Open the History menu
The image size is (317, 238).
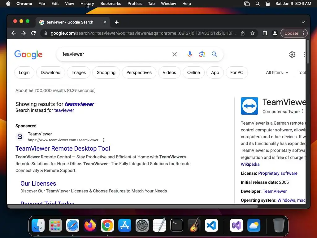(87, 4)
